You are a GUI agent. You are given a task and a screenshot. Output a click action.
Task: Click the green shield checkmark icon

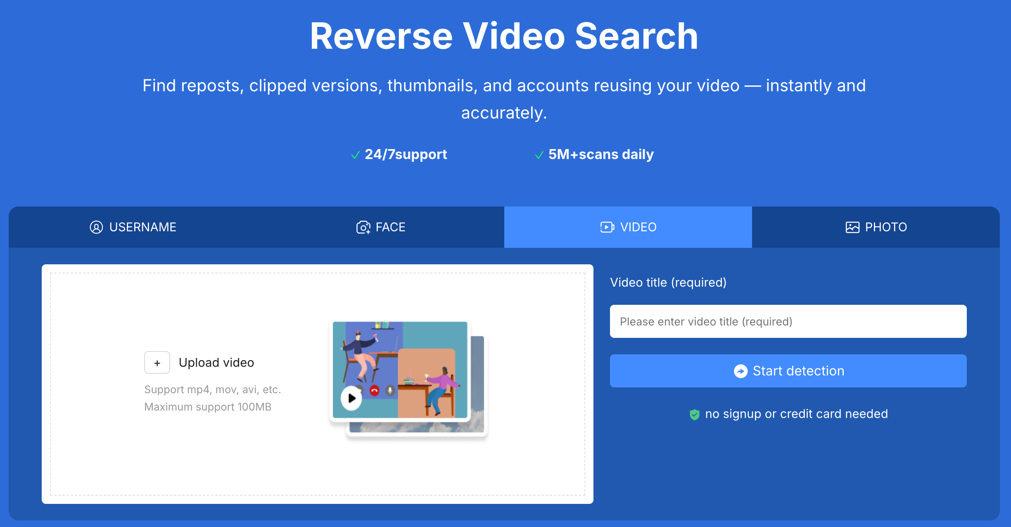(x=695, y=414)
